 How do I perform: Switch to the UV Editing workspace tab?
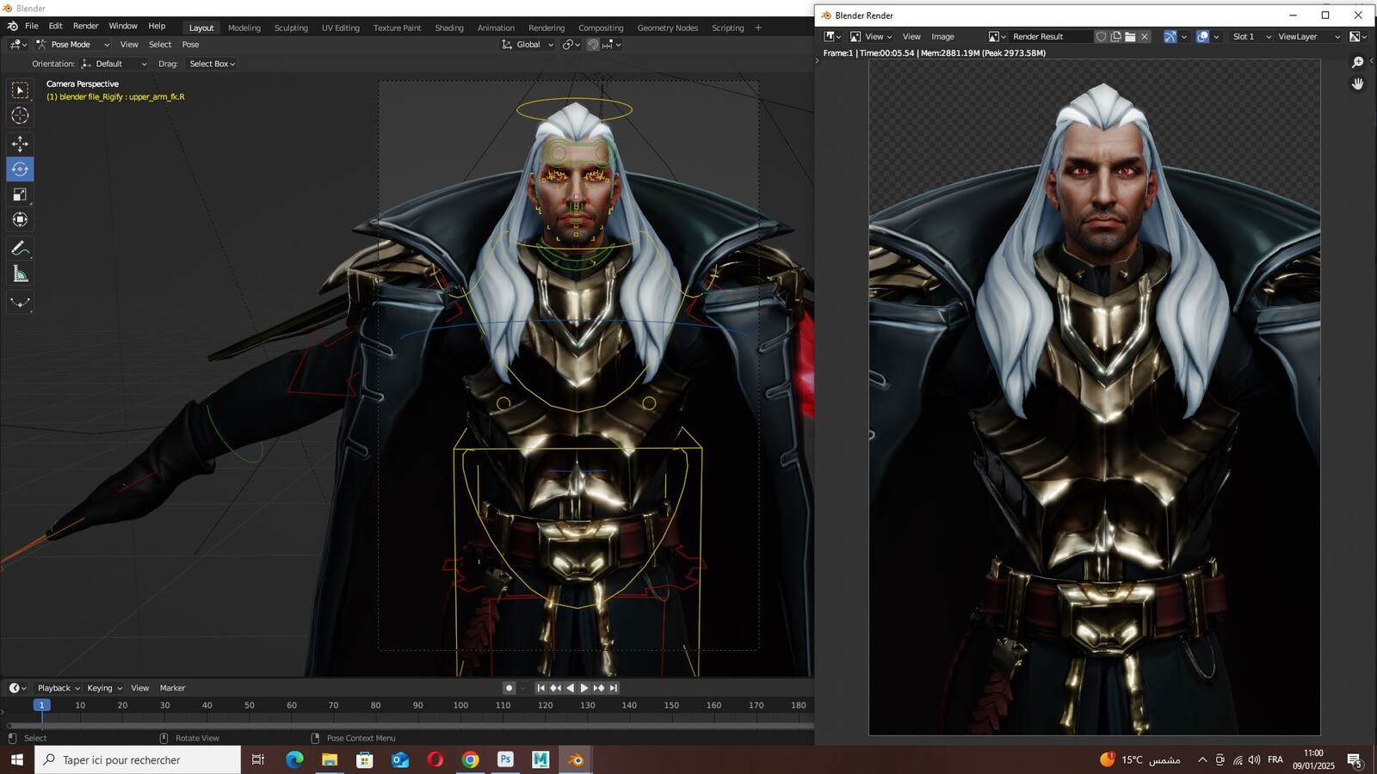(341, 28)
